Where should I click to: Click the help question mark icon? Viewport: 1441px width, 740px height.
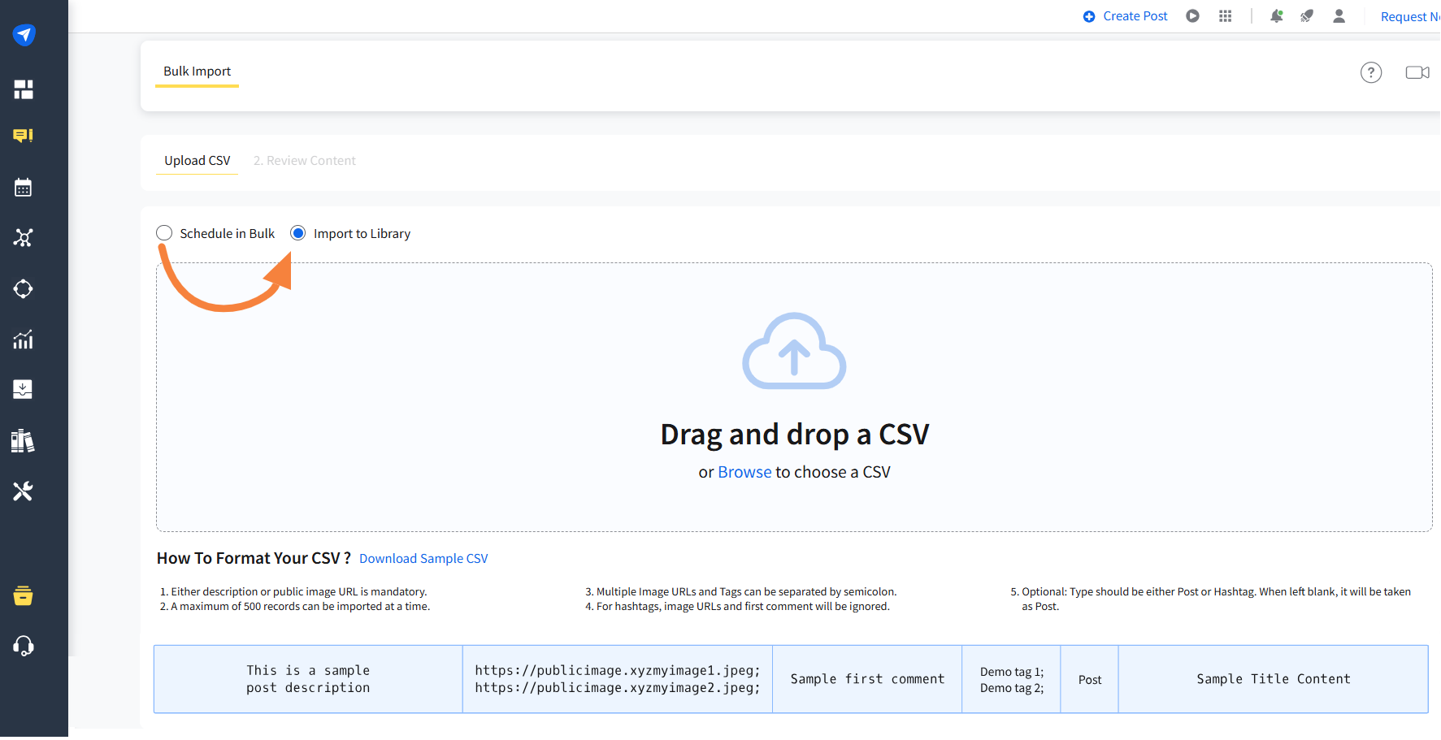[1370, 72]
